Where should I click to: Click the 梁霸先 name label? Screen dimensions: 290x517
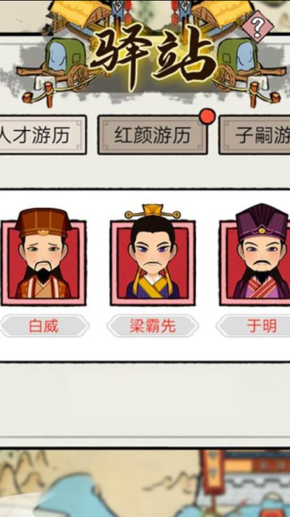point(153,326)
